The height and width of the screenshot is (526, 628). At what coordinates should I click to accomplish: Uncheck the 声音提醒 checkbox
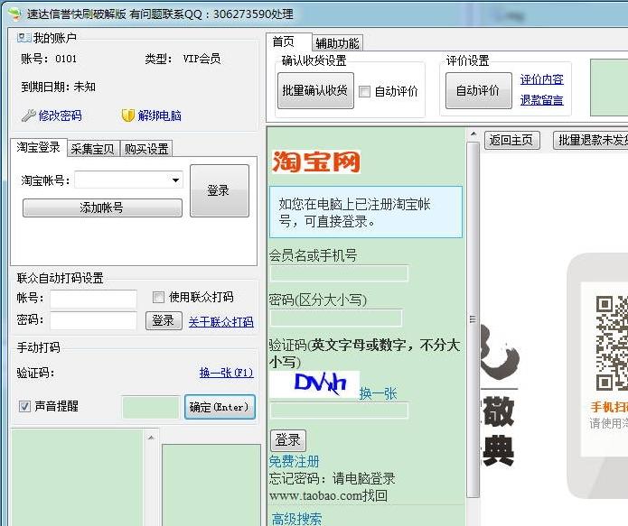point(25,407)
